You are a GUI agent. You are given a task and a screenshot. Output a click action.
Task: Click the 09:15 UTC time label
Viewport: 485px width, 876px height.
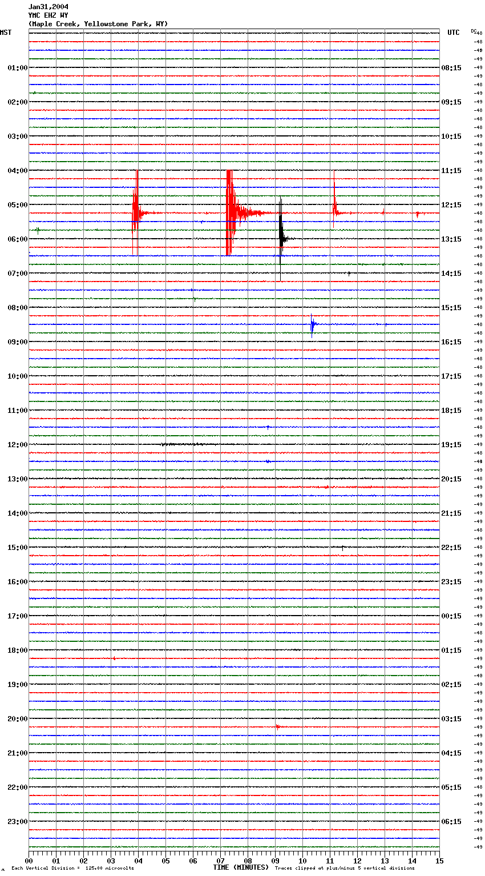click(x=451, y=102)
